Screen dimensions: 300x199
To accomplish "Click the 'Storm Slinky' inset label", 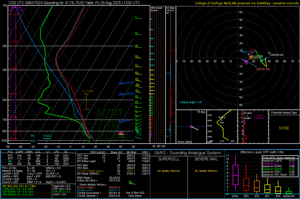I will [184, 142].
